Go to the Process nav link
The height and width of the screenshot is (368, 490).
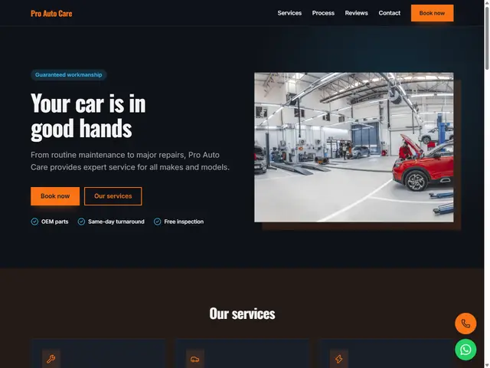(323, 13)
